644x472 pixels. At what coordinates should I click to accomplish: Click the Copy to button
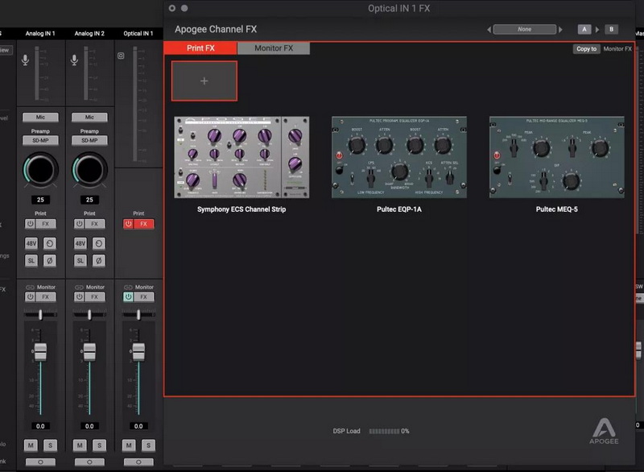click(586, 48)
